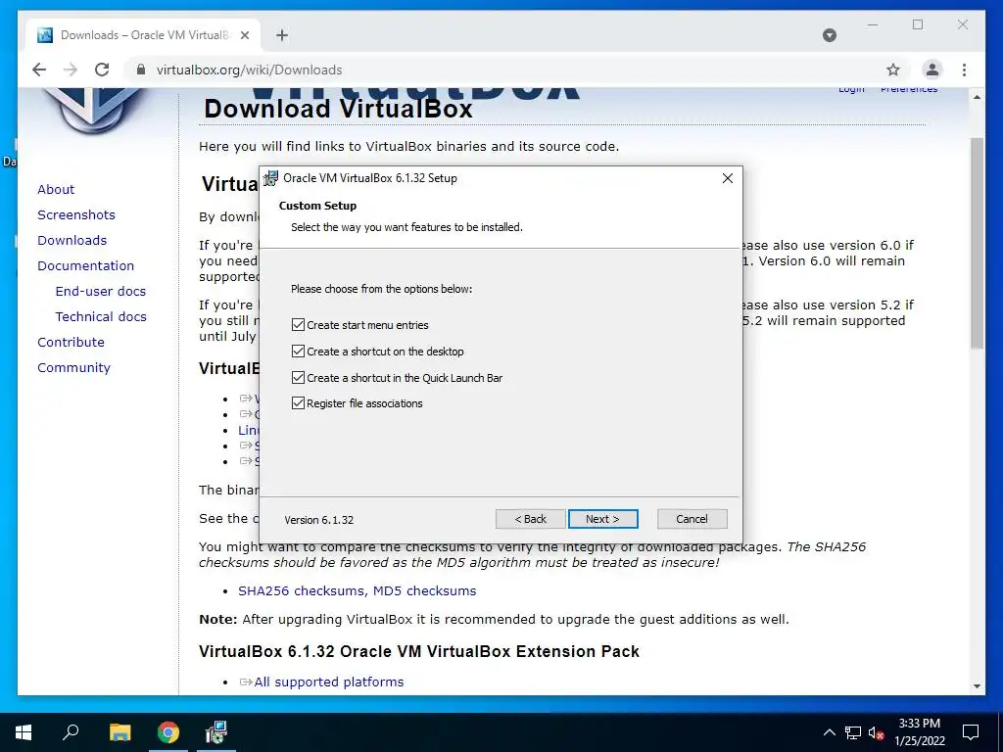1003x752 pixels.
Task: Open the SHA256 checksums link
Action: 302,590
